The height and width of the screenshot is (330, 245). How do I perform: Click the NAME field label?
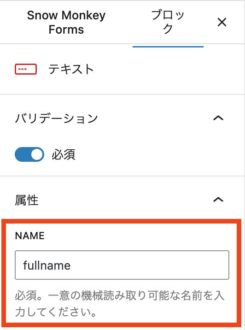click(x=29, y=236)
